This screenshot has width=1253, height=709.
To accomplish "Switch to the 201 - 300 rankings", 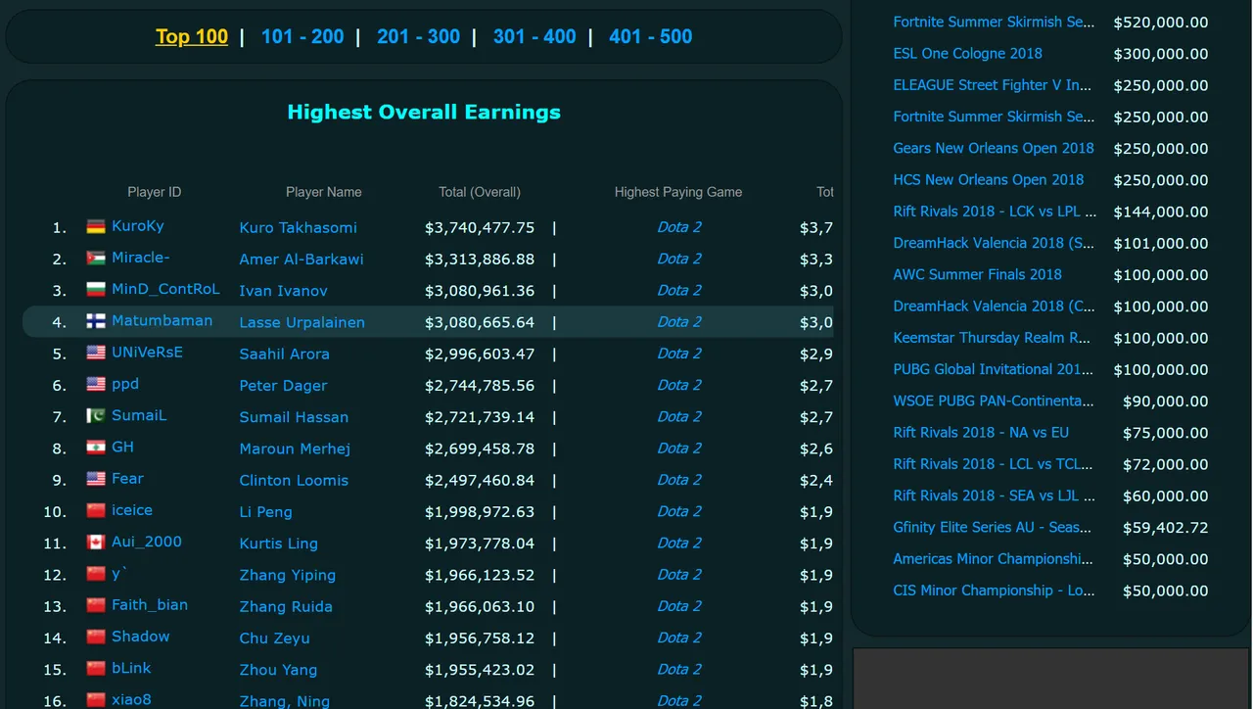I will (418, 36).
